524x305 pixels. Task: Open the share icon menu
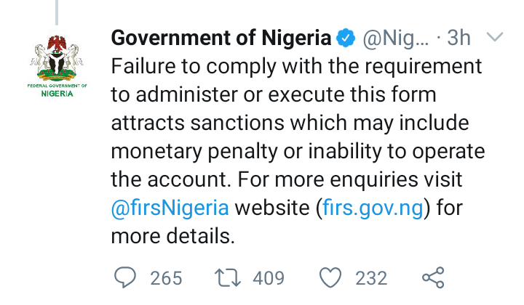pyautogui.click(x=434, y=277)
